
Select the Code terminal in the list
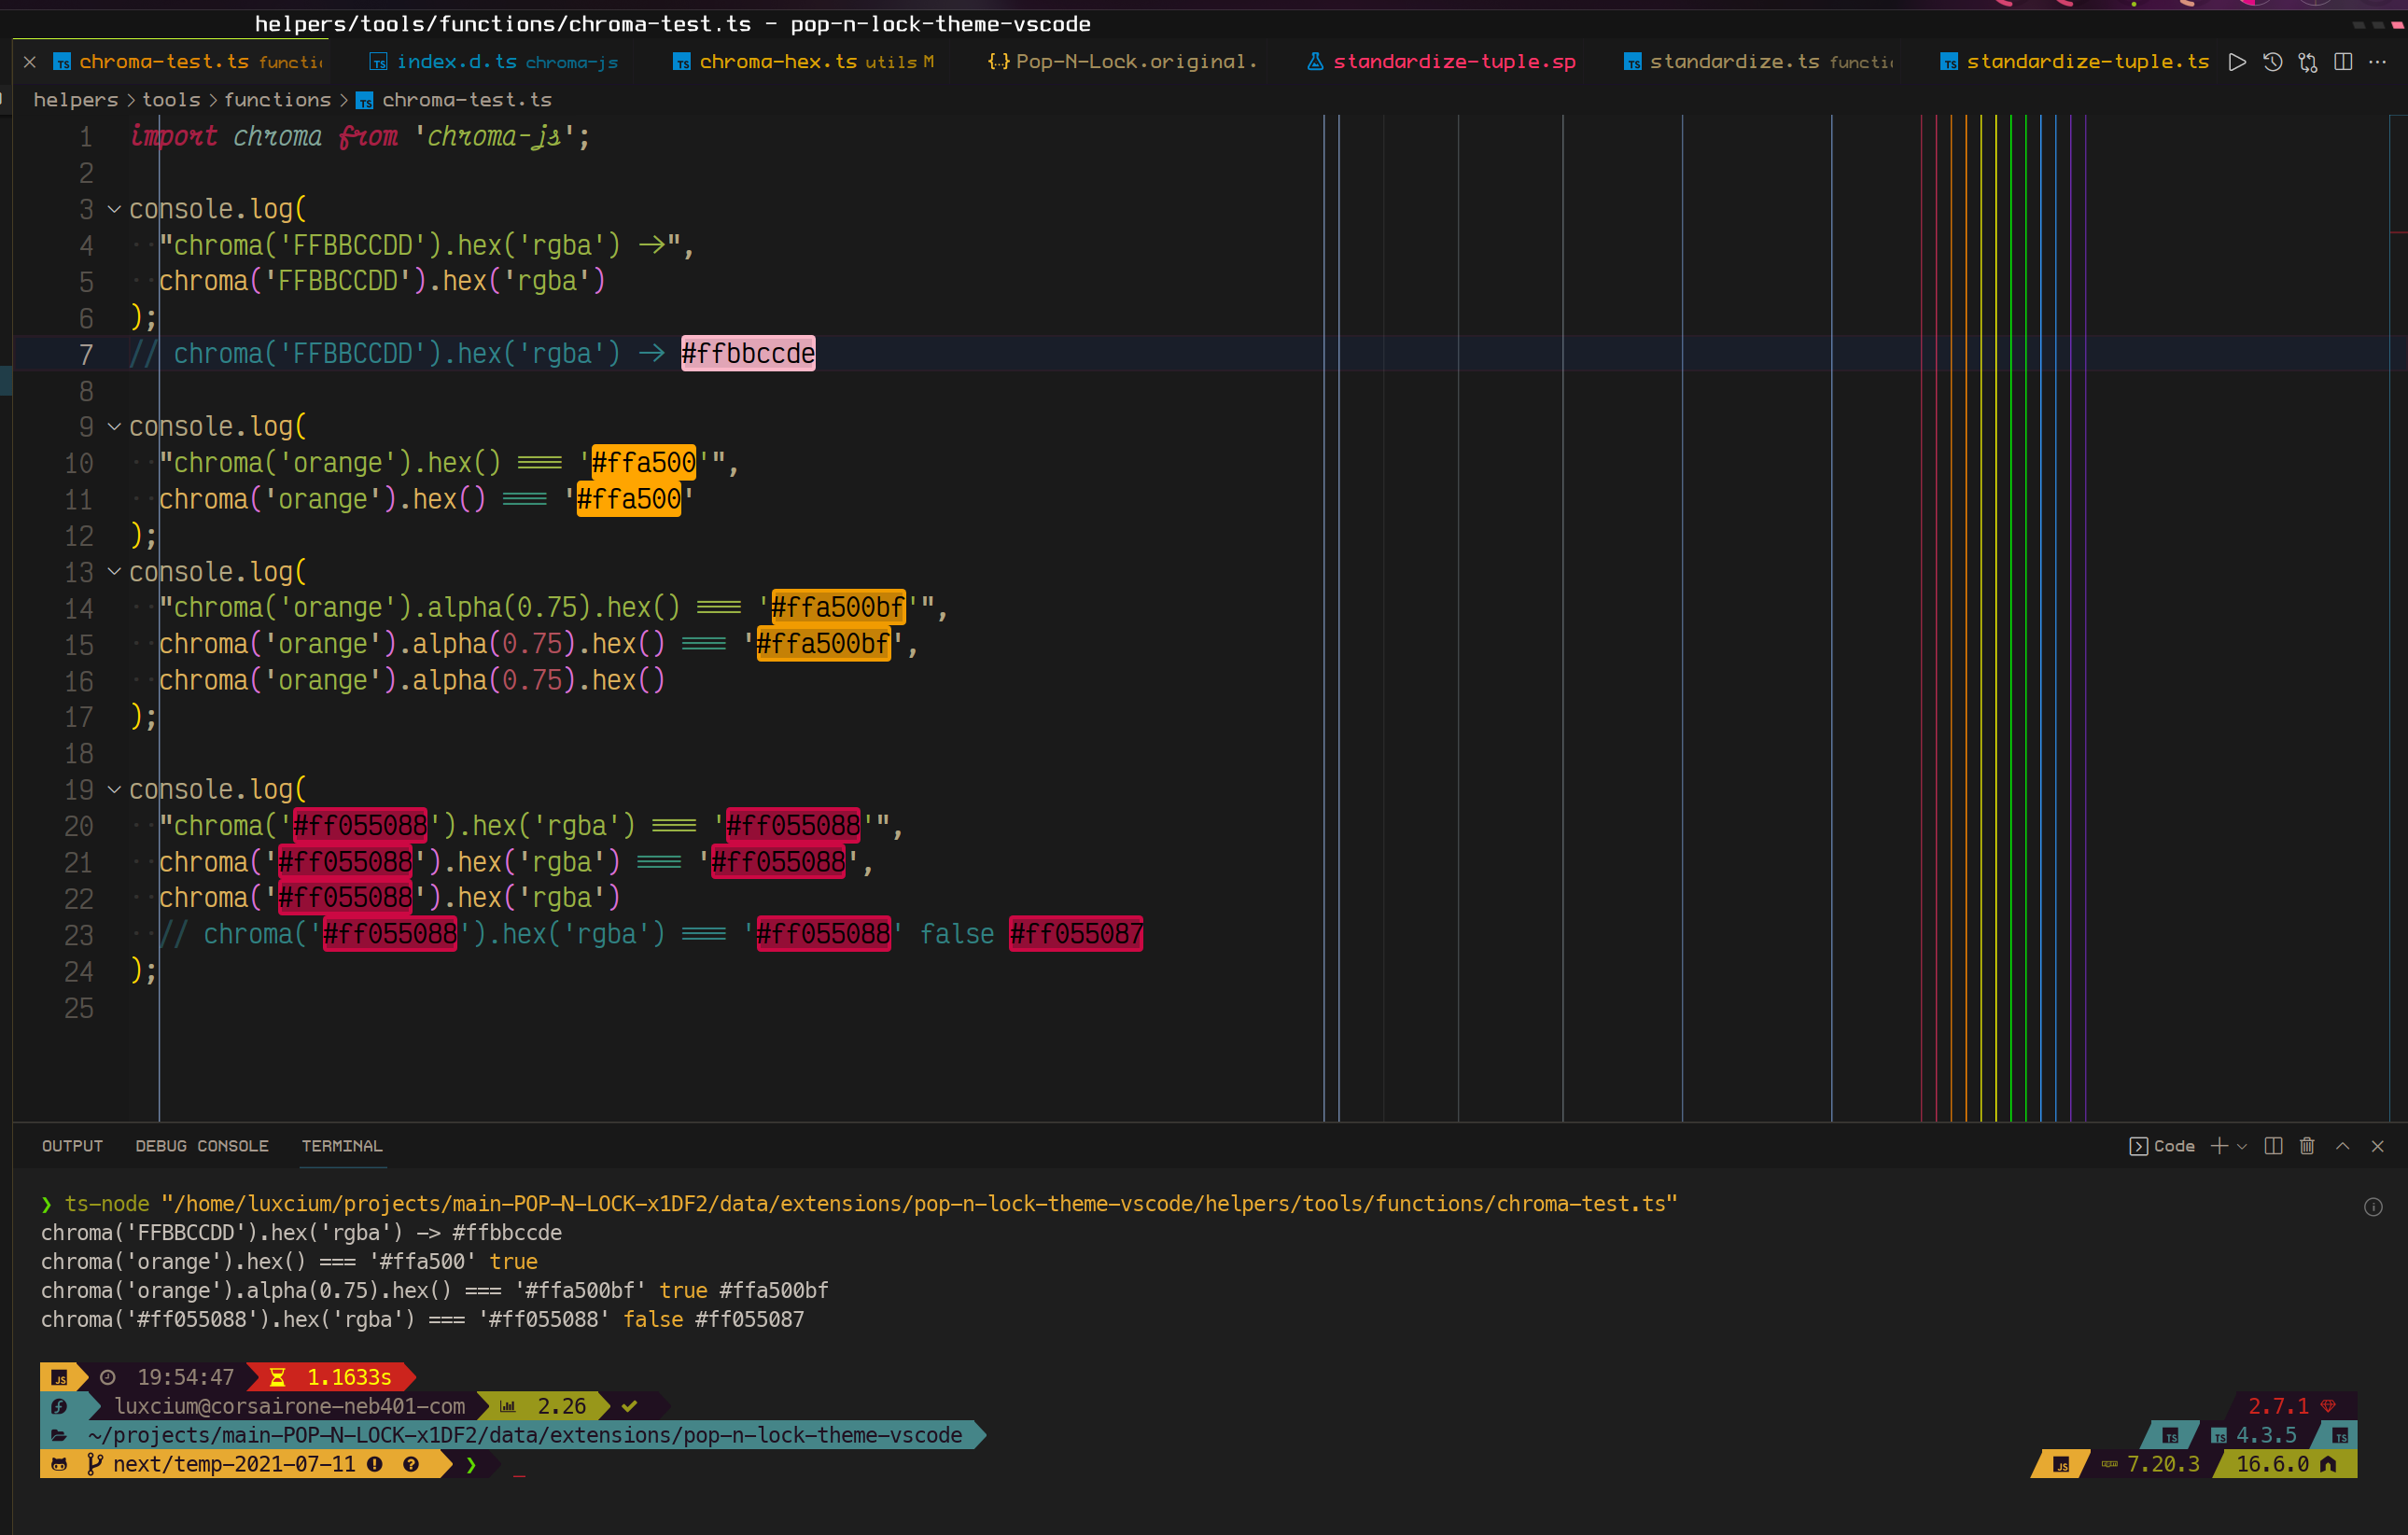click(2173, 1146)
